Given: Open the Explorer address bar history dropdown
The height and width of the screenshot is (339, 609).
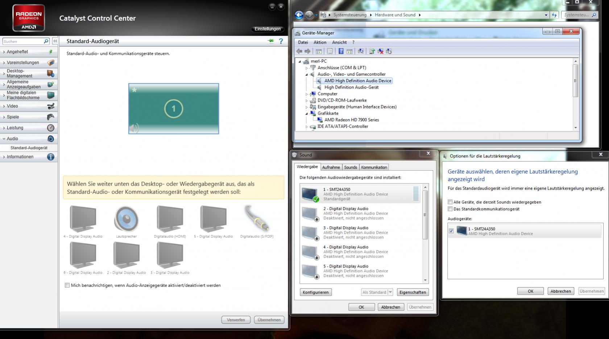Looking at the screenshot, I should (x=546, y=15).
